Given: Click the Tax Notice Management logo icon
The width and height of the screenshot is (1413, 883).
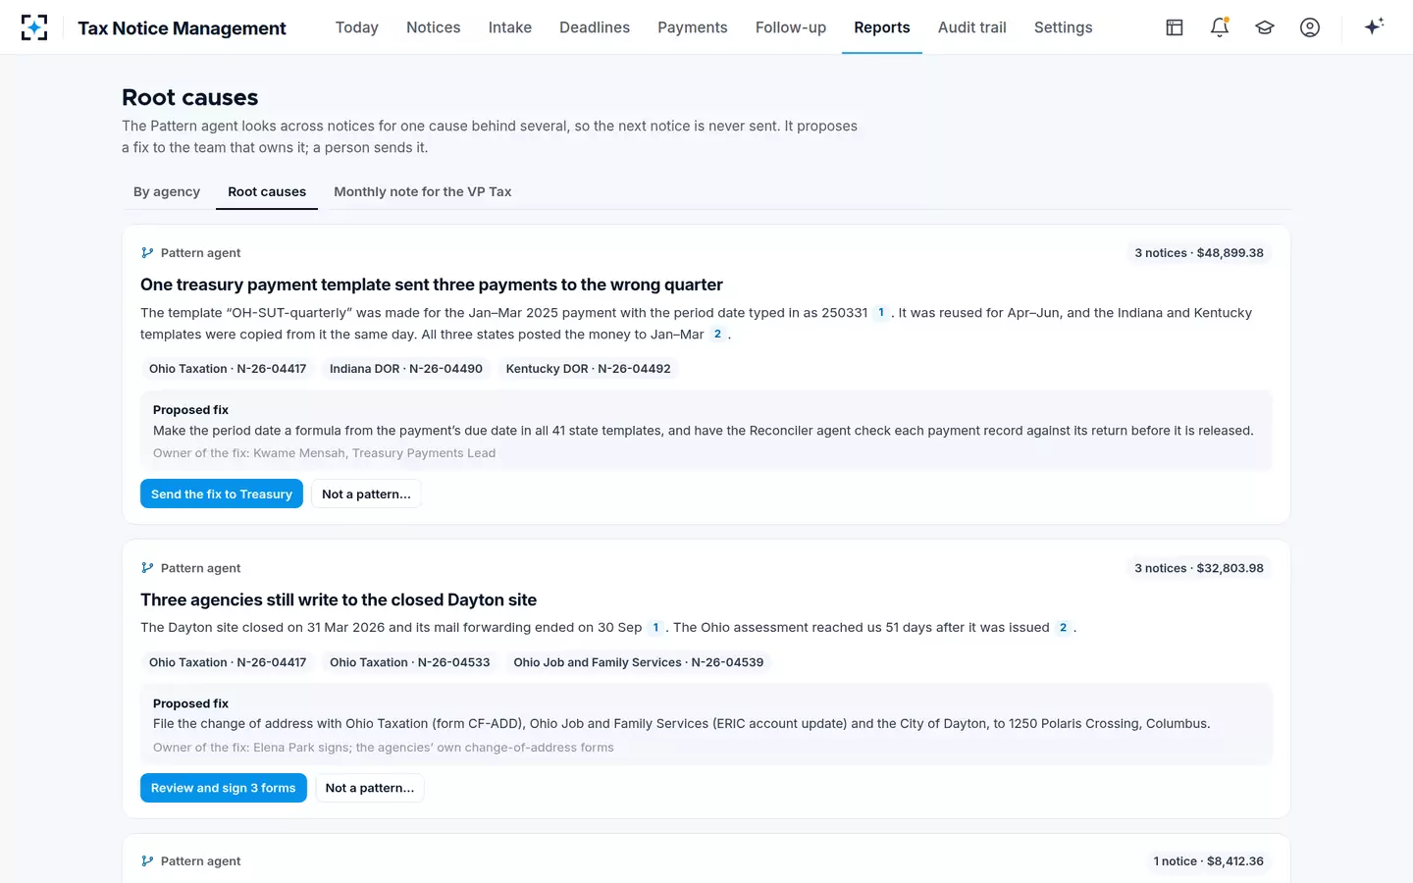Looking at the screenshot, I should click(34, 27).
